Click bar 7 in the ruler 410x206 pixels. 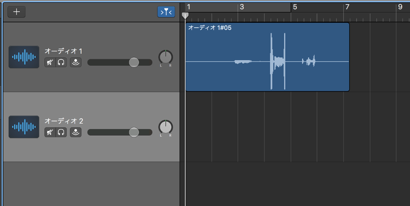click(x=347, y=7)
